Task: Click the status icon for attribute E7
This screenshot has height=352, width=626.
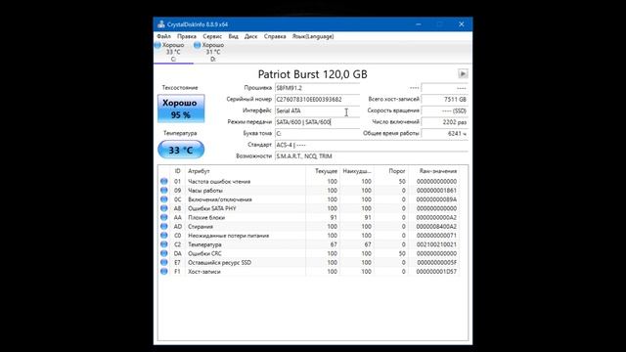Action: click(x=164, y=263)
